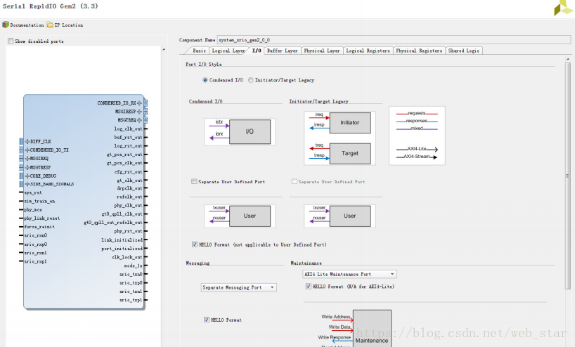Click the Condensed I/O block diagram
The height and width of the screenshot is (347, 575).
240,131
